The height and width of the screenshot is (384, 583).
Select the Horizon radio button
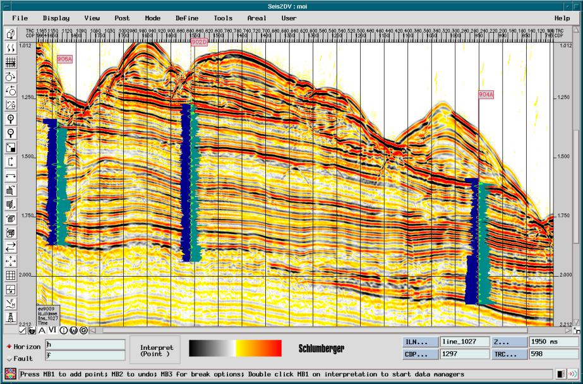tap(8, 347)
